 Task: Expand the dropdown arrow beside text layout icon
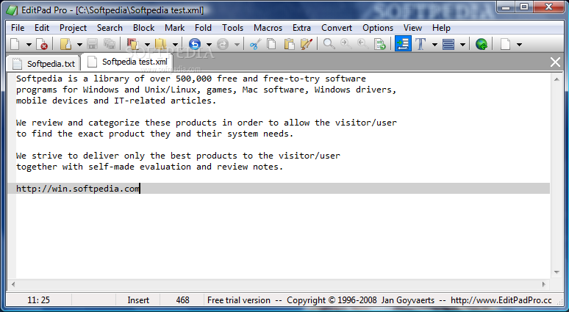point(462,45)
